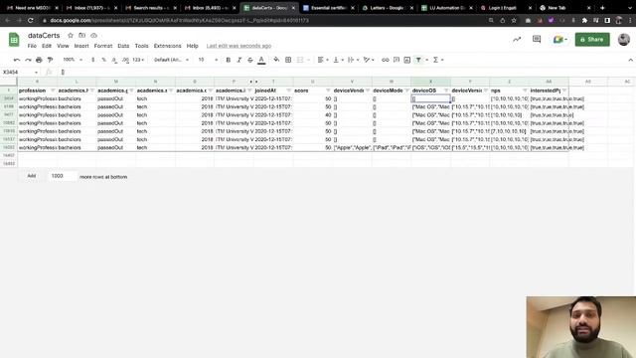The width and height of the screenshot is (636, 358).
Task: Undo the last action
Action: 17,60
